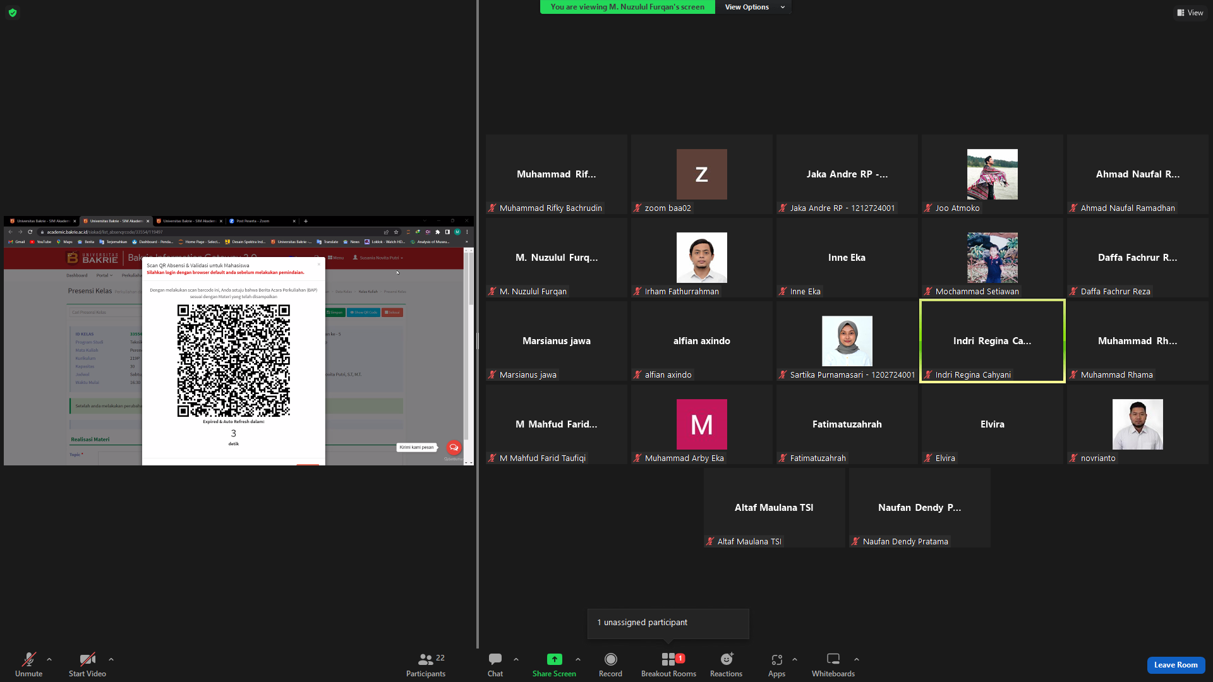Start recording with the Record icon

(x=610, y=659)
